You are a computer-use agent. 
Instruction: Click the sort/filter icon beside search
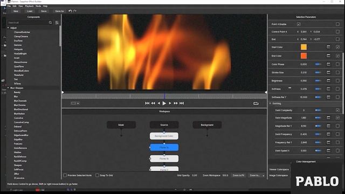click(x=57, y=23)
